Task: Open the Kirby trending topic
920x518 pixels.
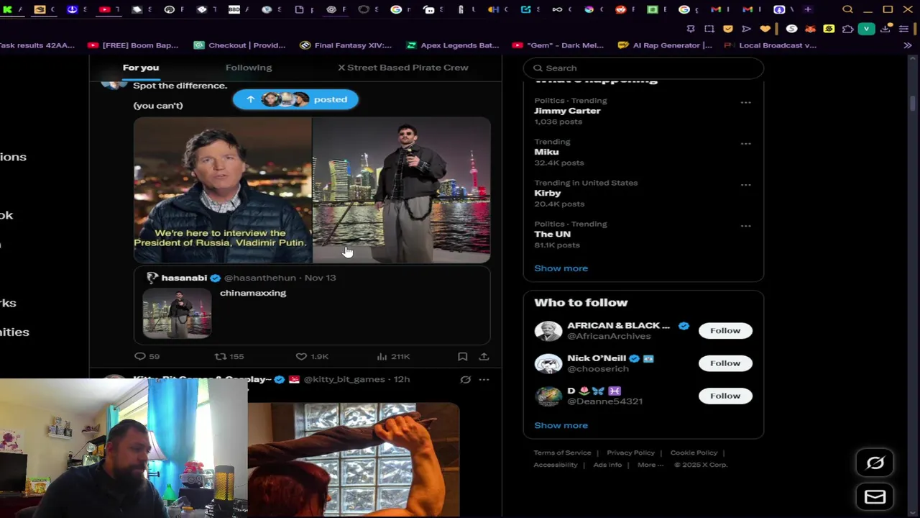Action: [548, 193]
